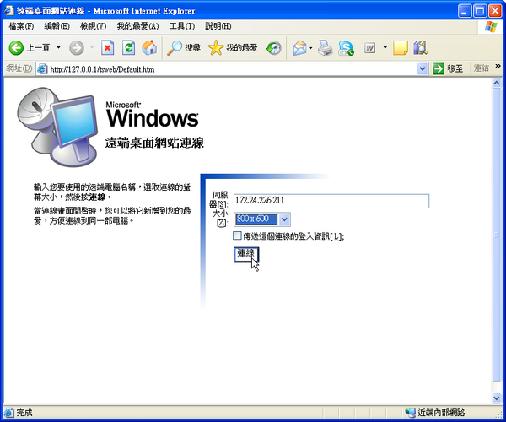Refresh the page with green arrows icon

click(128, 48)
